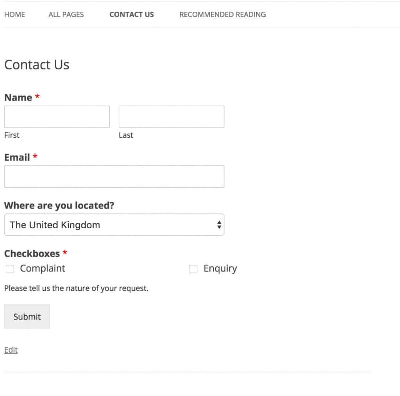Click the 'Where are you located?' label
The image size is (400, 396).
59,205
